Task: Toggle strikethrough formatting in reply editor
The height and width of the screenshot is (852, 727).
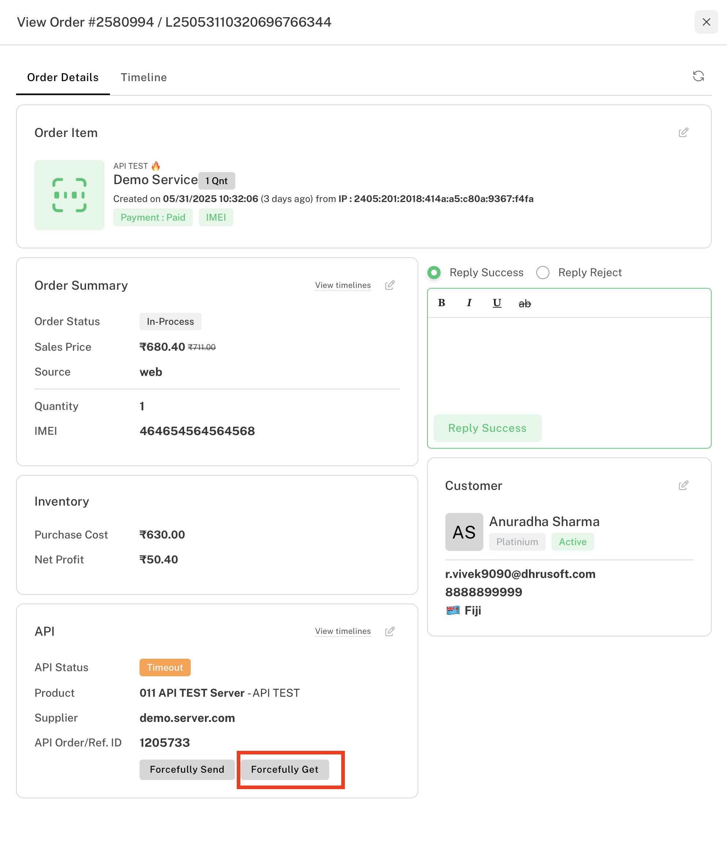Action: click(x=525, y=304)
